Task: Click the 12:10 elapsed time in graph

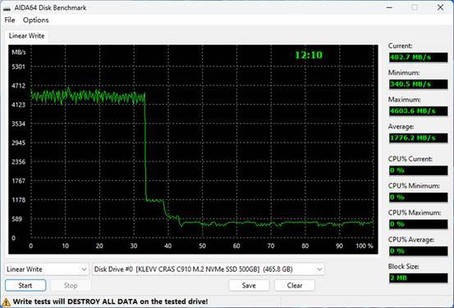Action: (x=309, y=55)
